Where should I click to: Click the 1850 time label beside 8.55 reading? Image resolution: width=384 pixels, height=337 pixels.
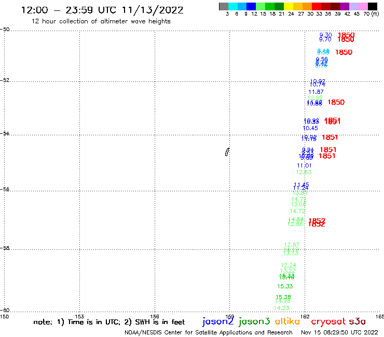tap(344, 52)
